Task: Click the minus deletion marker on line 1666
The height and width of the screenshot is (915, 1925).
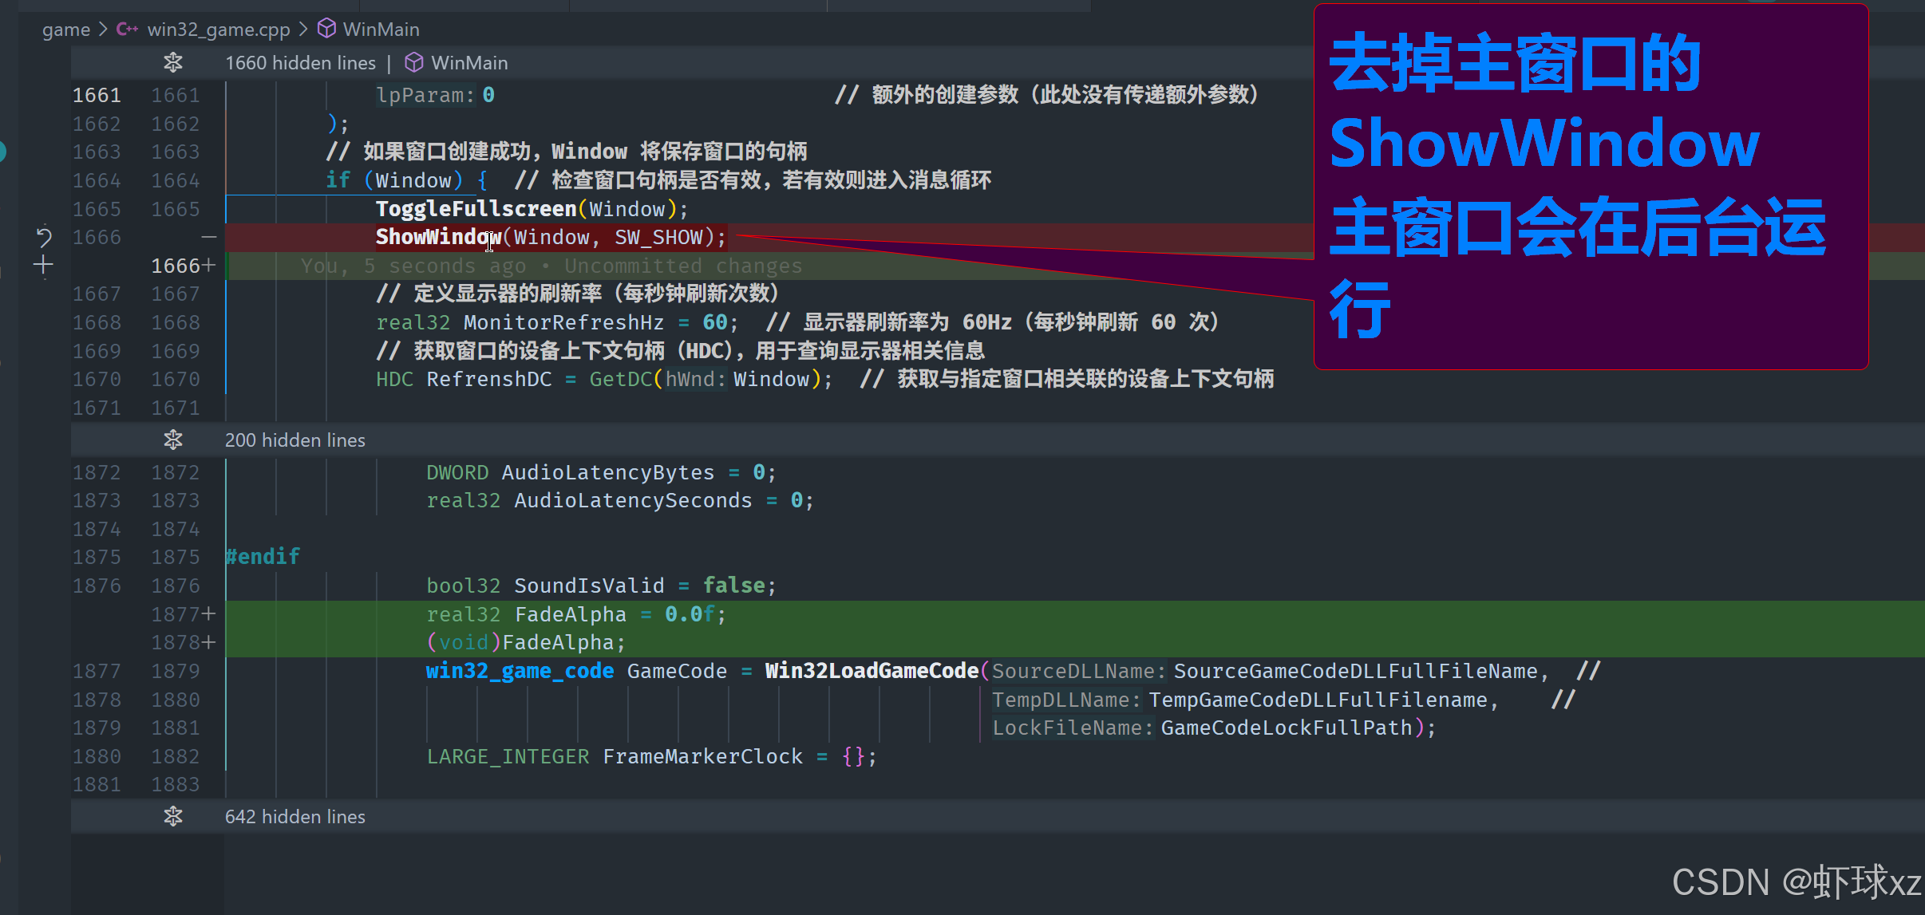Action: (209, 237)
